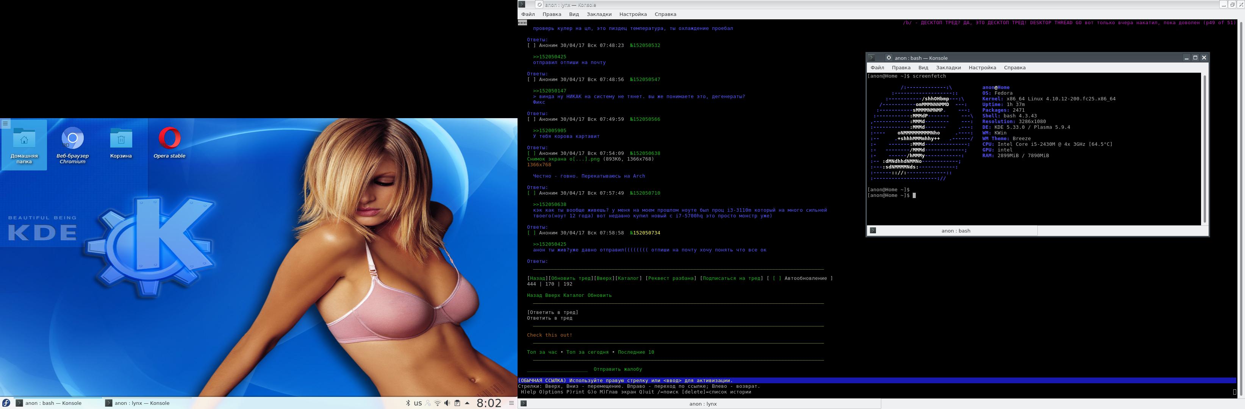Open 'Топ за сегодня' link
This screenshot has height=409, width=1245.
pos(587,352)
